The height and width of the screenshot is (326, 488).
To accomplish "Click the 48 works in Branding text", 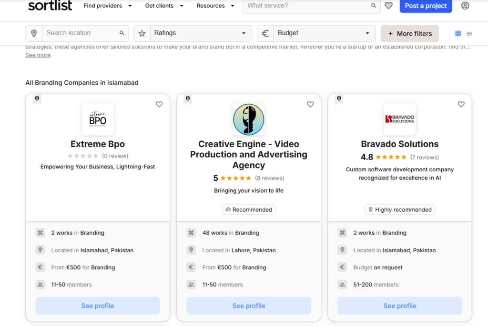I will pyautogui.click(x=231, y=233).
